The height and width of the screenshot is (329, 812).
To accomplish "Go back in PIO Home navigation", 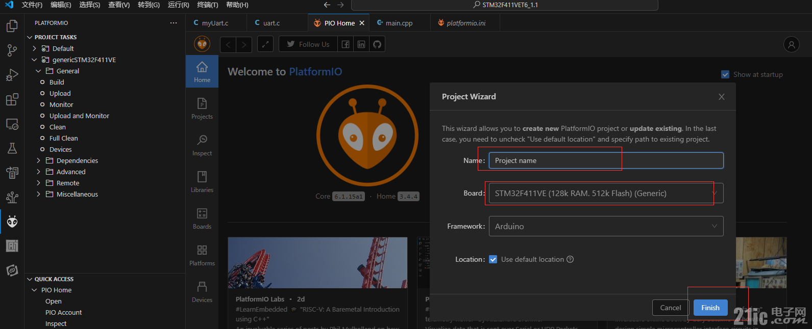I will click(x=228, y=44).
